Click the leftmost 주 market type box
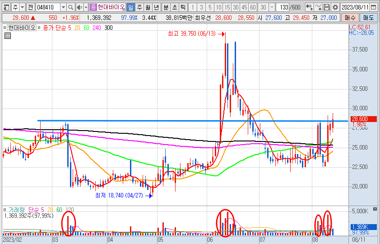Viewport: 380px width, 244px height. [x=15, y=7]
